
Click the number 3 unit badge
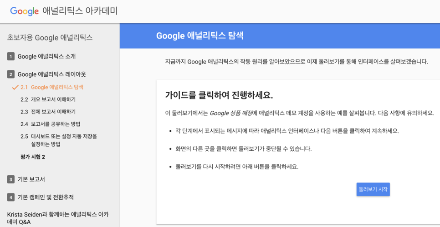coord(10,180)
